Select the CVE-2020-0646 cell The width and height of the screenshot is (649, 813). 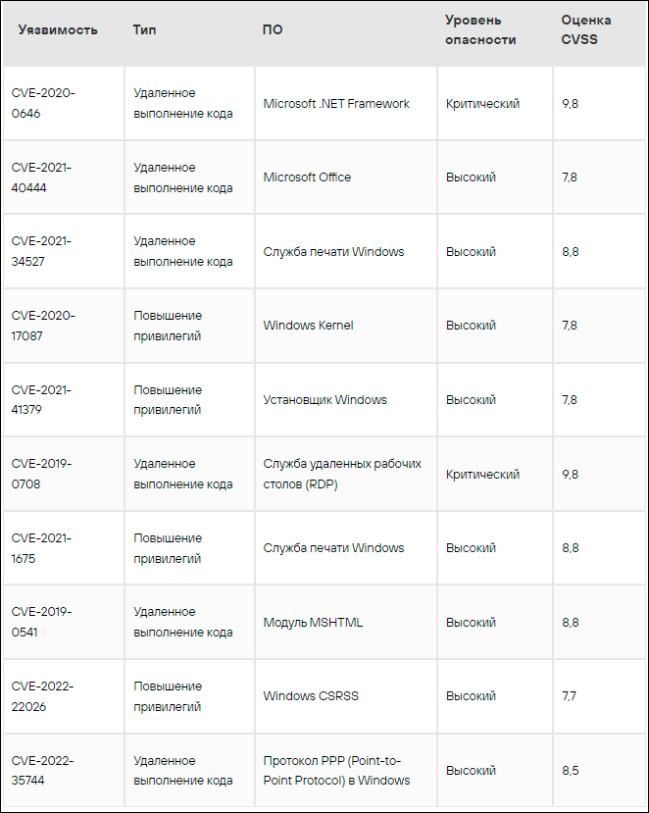point(43,103)
